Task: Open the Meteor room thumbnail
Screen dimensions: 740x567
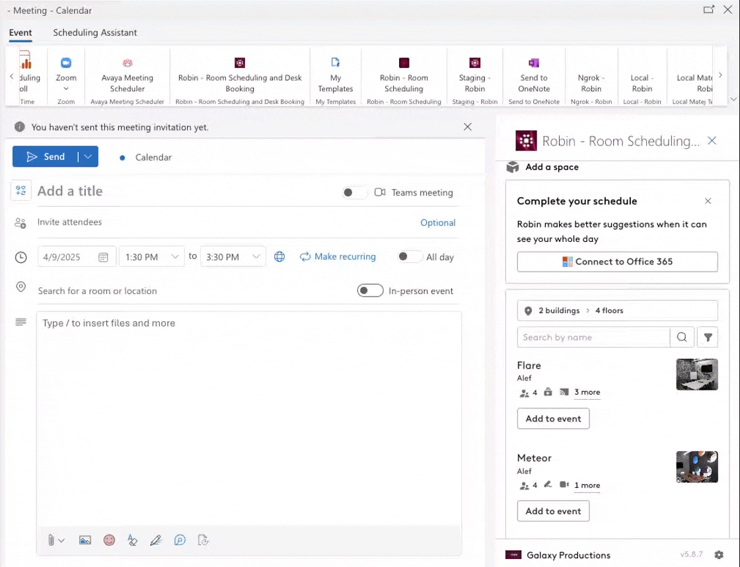Action: [696, 467]
